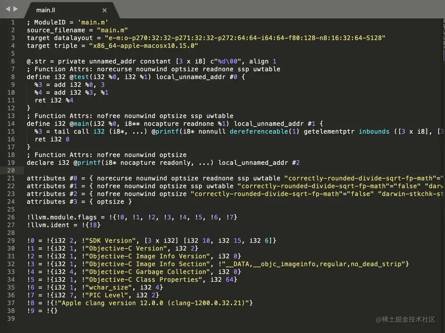Click "declare" keyword on line 19

tap(40, 163)
